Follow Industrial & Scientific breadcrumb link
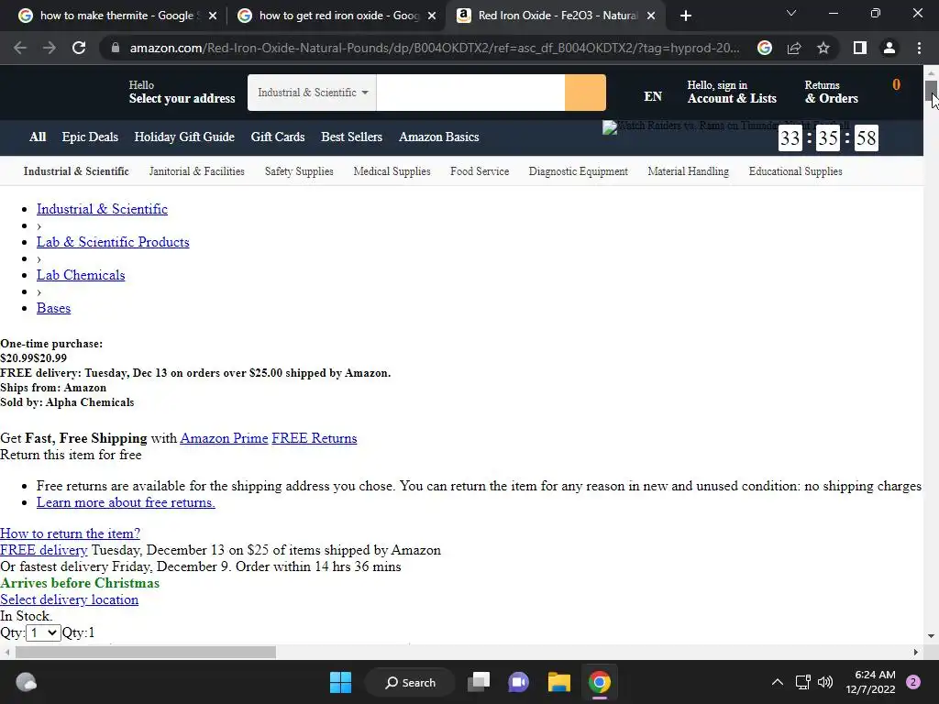 [x=102, y=209]
